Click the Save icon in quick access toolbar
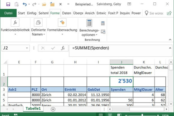Screen dimensions: 174x116 click(8, 4)
